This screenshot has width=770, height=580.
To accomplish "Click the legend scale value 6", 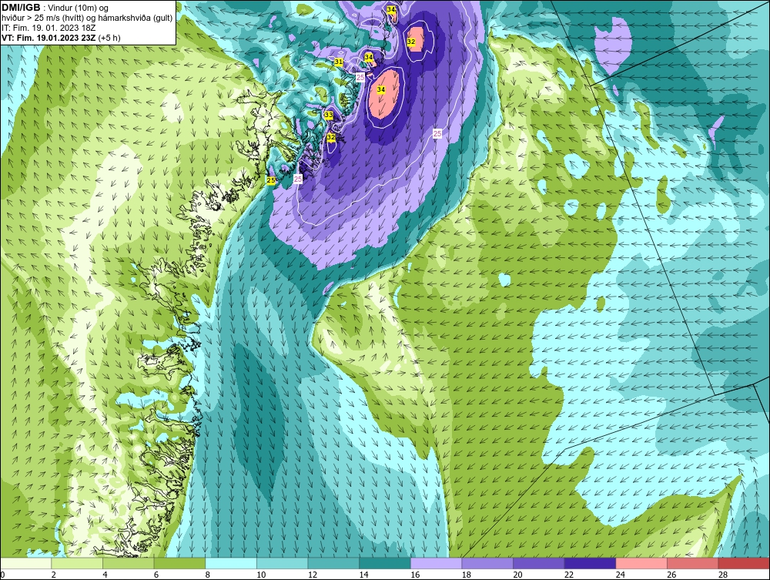I will click(x=156, y=575).
